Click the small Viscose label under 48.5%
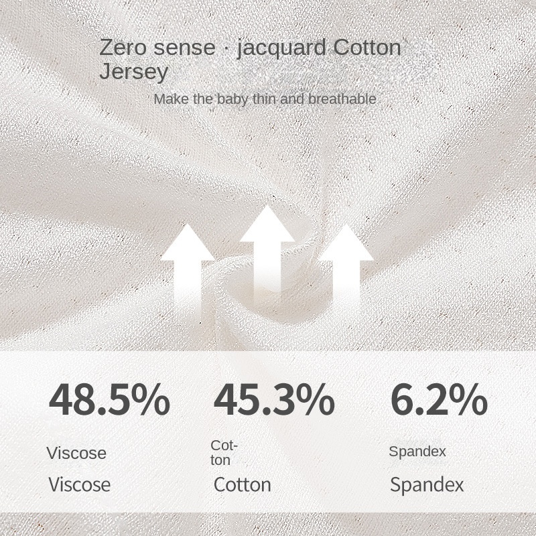The width and height of the screenshot is (536, 536). coord(76,453)
